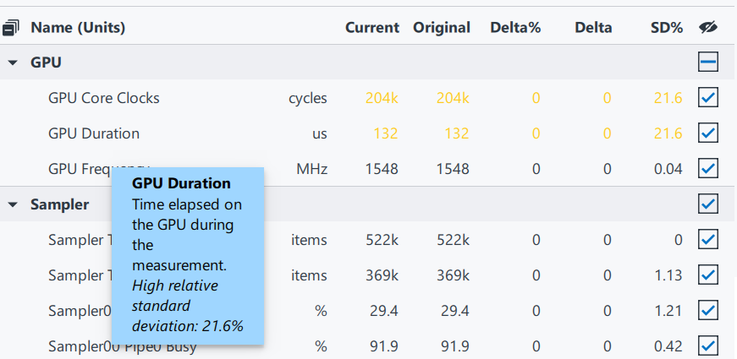Select the GPU Duration counter row
Viewport: 737px width, 359px height.
[94, 133]
